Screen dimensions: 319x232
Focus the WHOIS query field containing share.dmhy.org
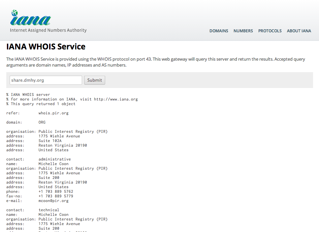coord(46,80)
